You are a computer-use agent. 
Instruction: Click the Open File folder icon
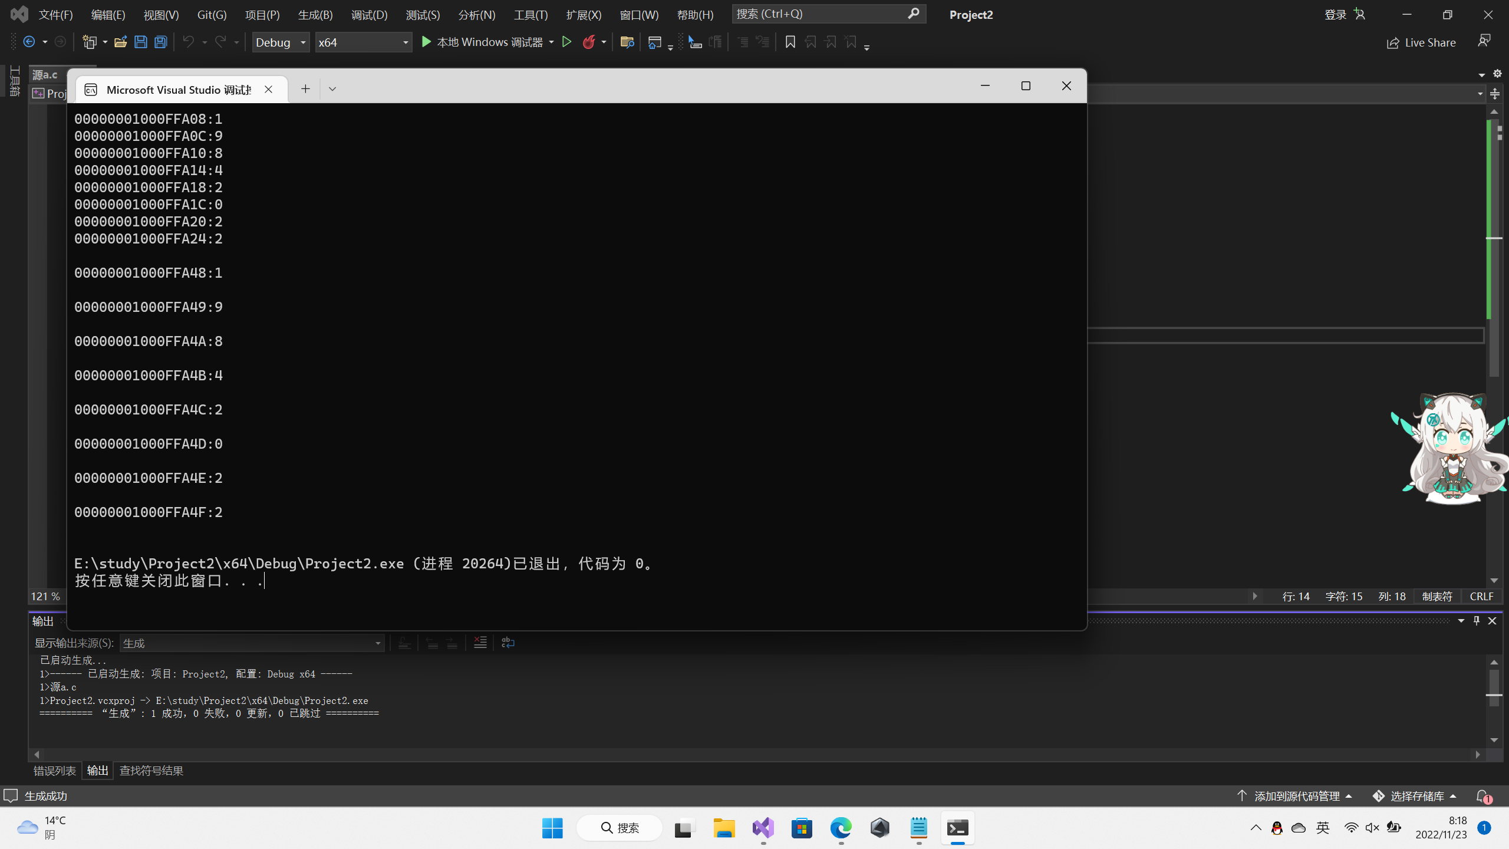[x=120, y=42]
